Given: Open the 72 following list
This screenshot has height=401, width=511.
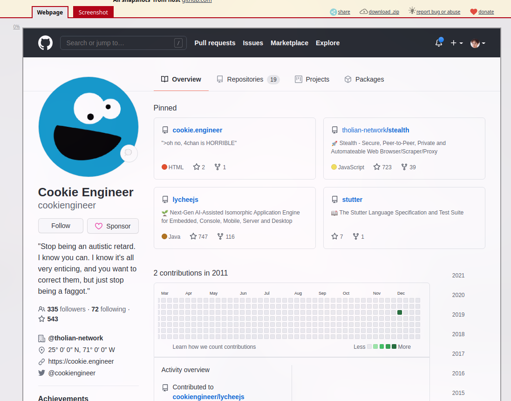Looking at the screenshot, I should point(109,309).
